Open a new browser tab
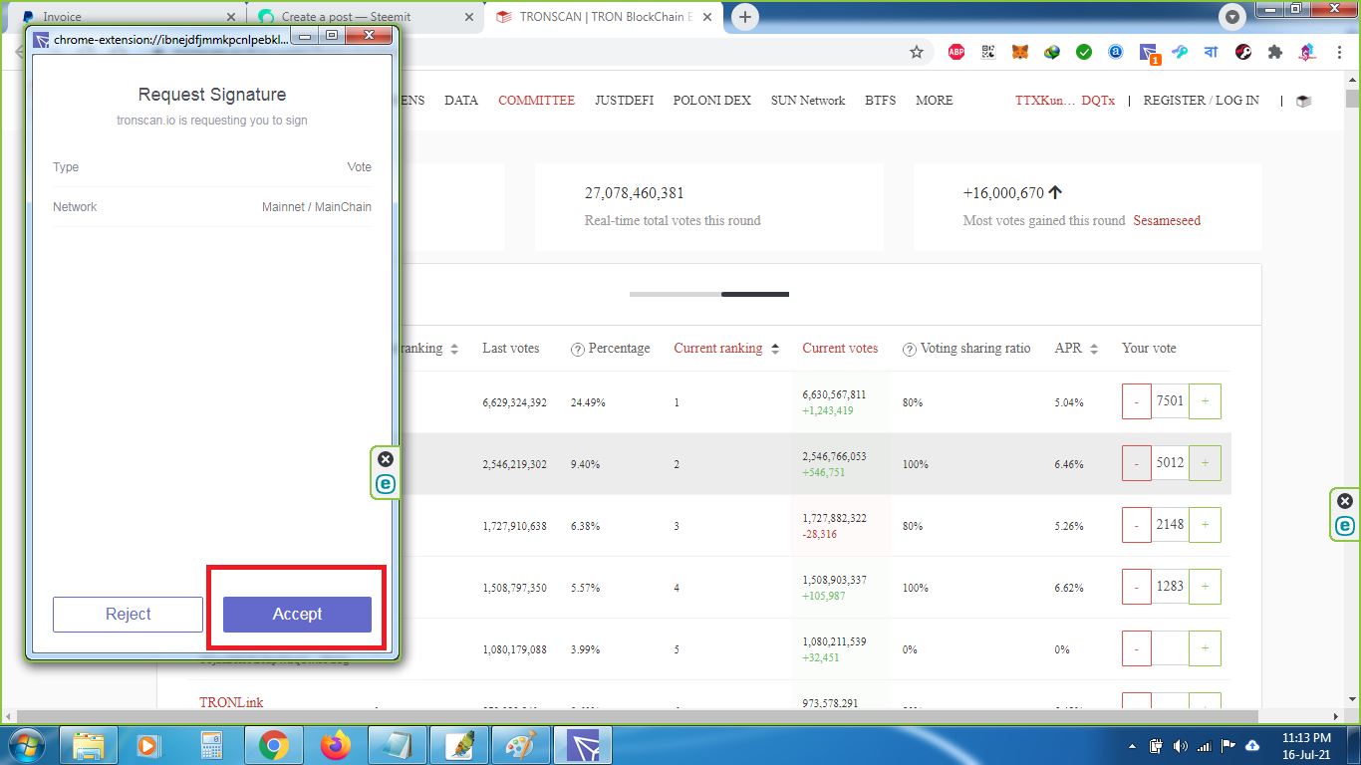Image resolution: width=1361 pixels, height=765 pixels. 744,17
